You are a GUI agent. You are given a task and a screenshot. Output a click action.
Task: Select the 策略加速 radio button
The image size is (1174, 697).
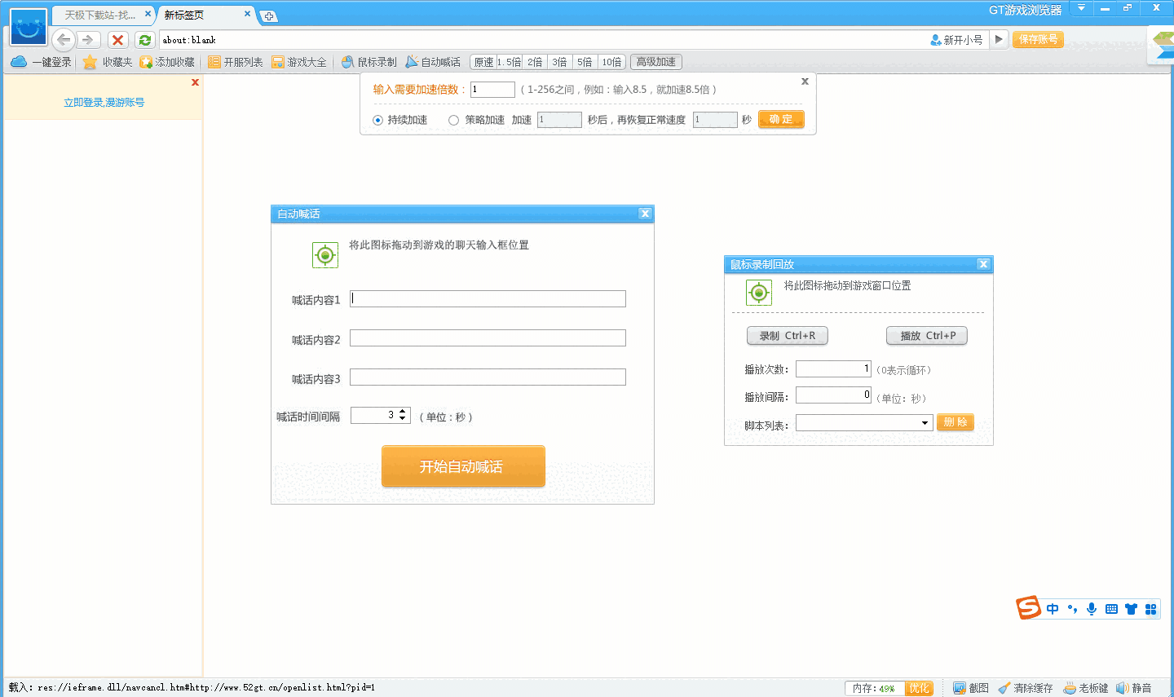(x=453, y=120)
